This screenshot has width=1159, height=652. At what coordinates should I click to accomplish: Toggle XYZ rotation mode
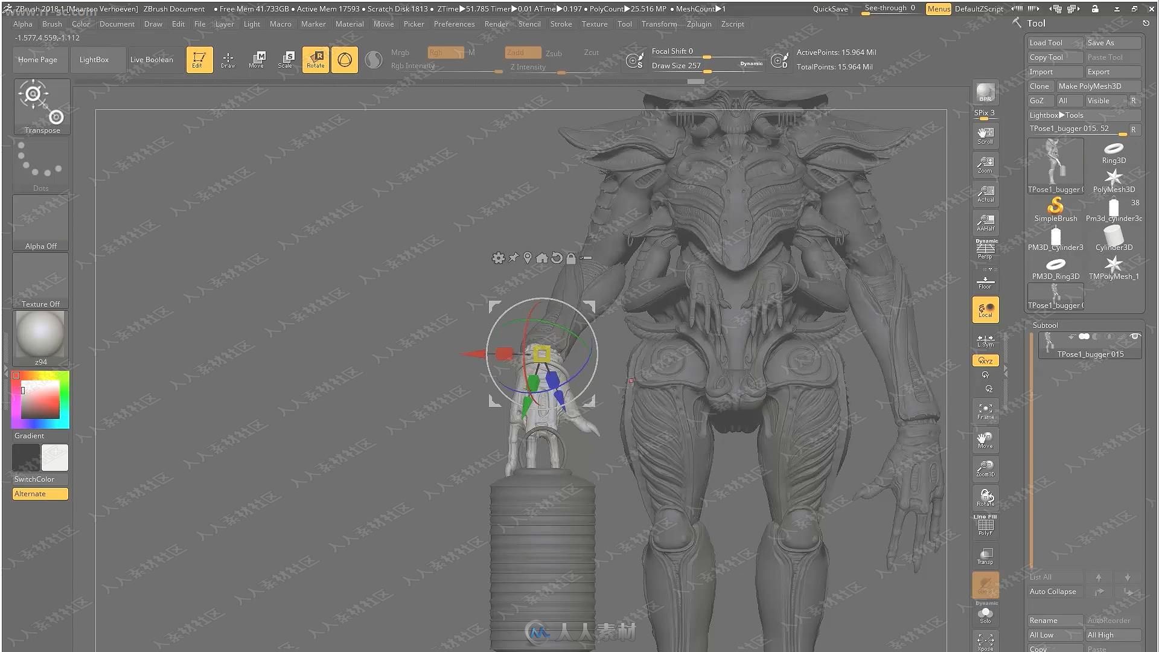pos(985,360)
